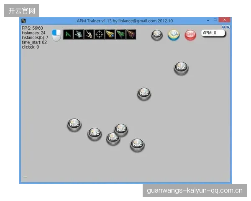Toggle the gray NBC button in the top bar
This screenshot has height=201, width=251.
point(157,35)
